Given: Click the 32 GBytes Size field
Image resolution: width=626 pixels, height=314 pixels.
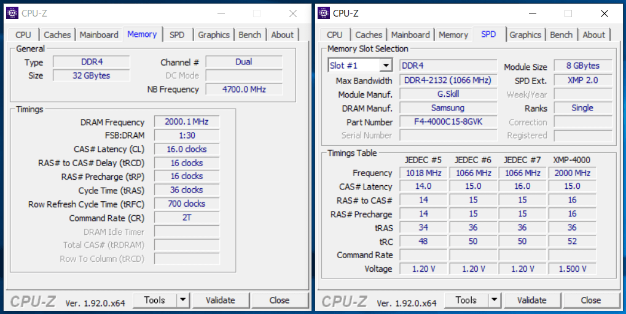Looking at the screenshot, I should click(92, 75).
